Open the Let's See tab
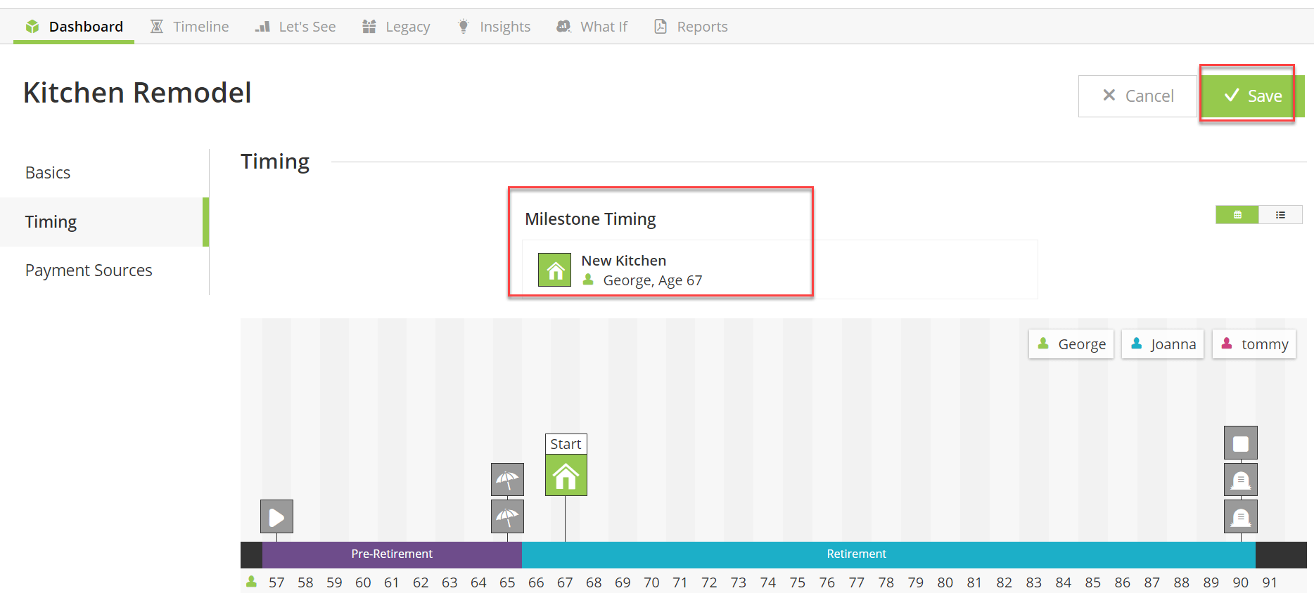 tap(295, 27)
